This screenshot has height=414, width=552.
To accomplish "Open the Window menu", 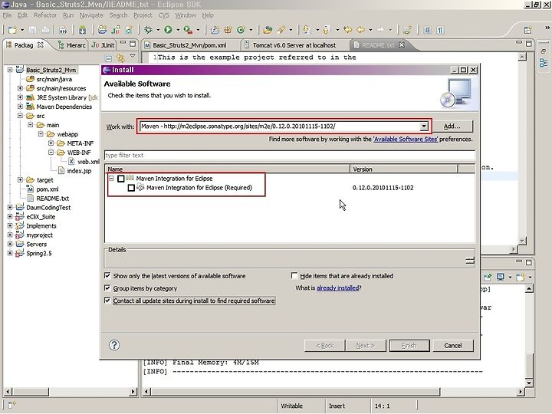I will click(x=186, y=15).
